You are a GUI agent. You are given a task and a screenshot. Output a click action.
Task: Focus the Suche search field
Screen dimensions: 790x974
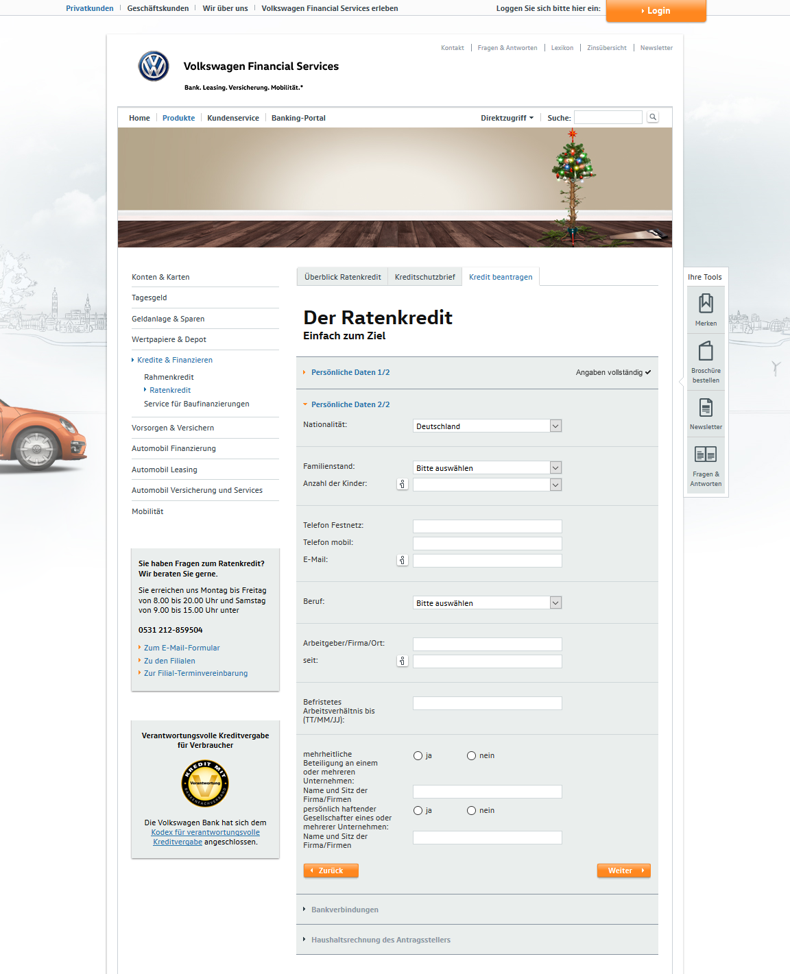click(608, 117)
